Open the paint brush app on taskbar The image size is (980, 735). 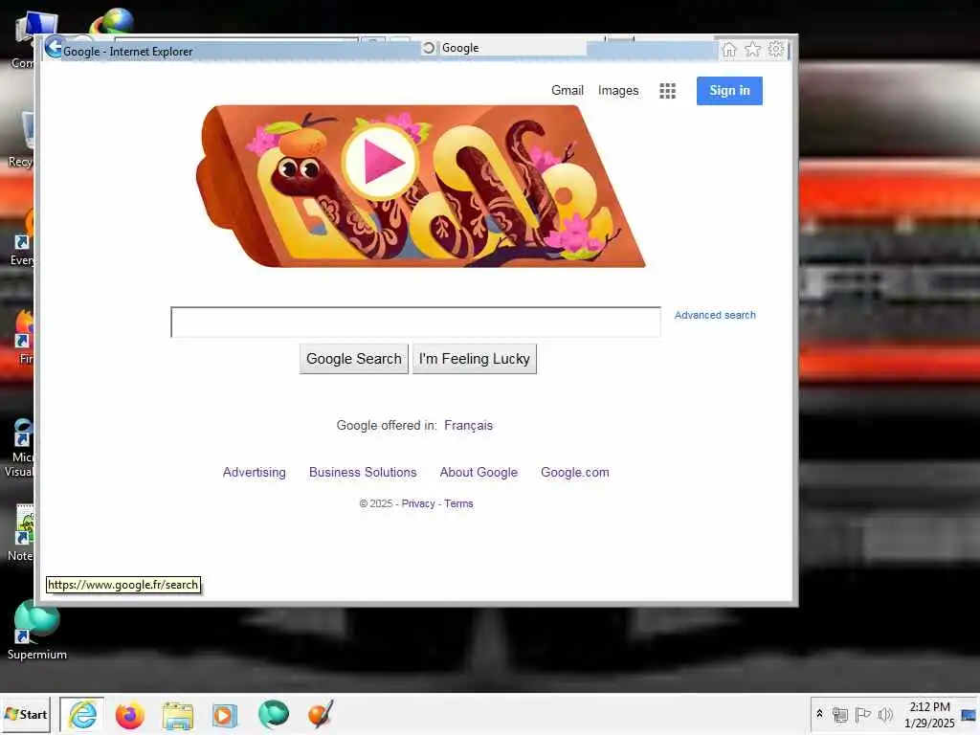(321, 714)
